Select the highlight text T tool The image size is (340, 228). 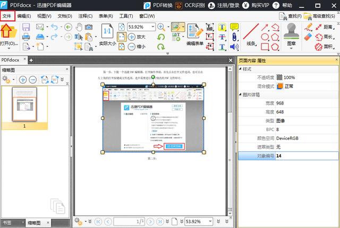222,27
